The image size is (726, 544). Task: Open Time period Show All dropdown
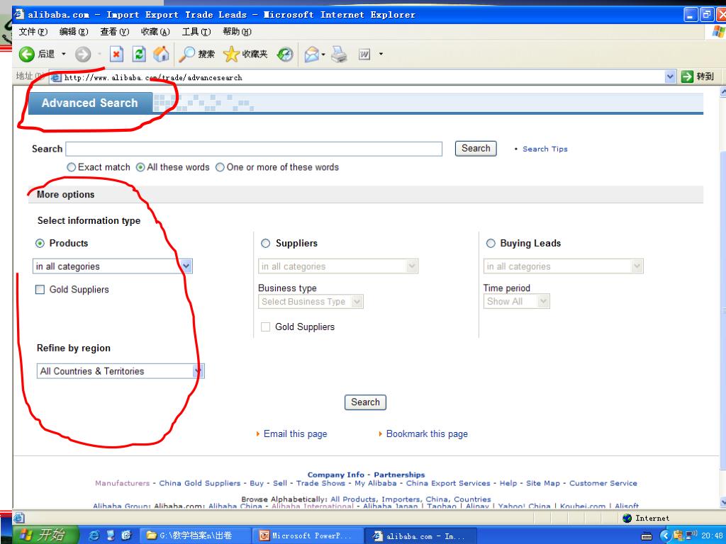(x=516, y=302)
